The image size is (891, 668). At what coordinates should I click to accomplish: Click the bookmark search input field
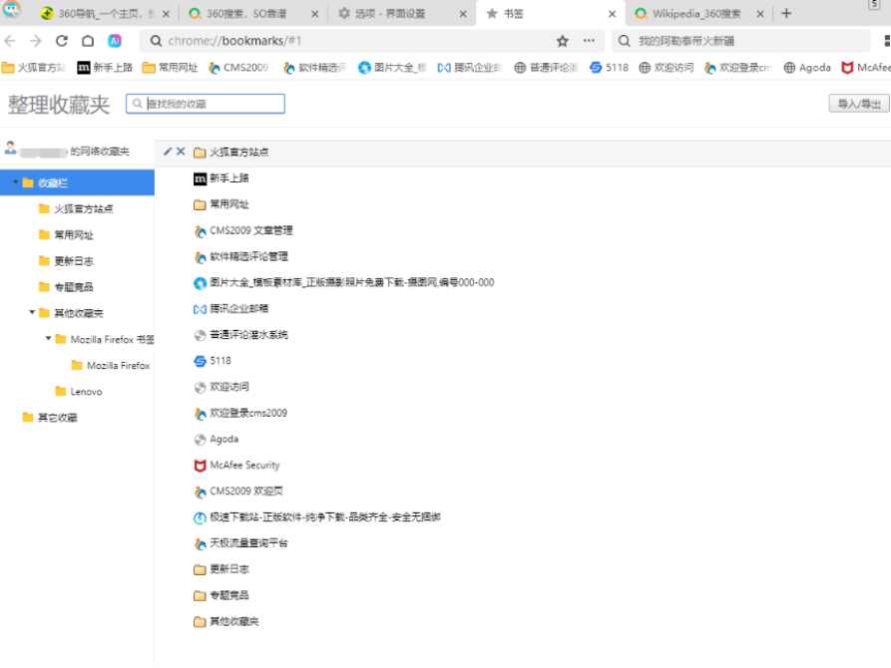[206, 104]
